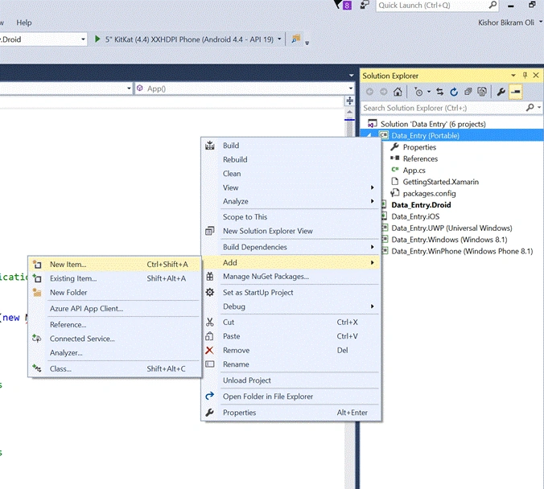Click the Collapse All icon in Solution Explorer

point(468,92)
